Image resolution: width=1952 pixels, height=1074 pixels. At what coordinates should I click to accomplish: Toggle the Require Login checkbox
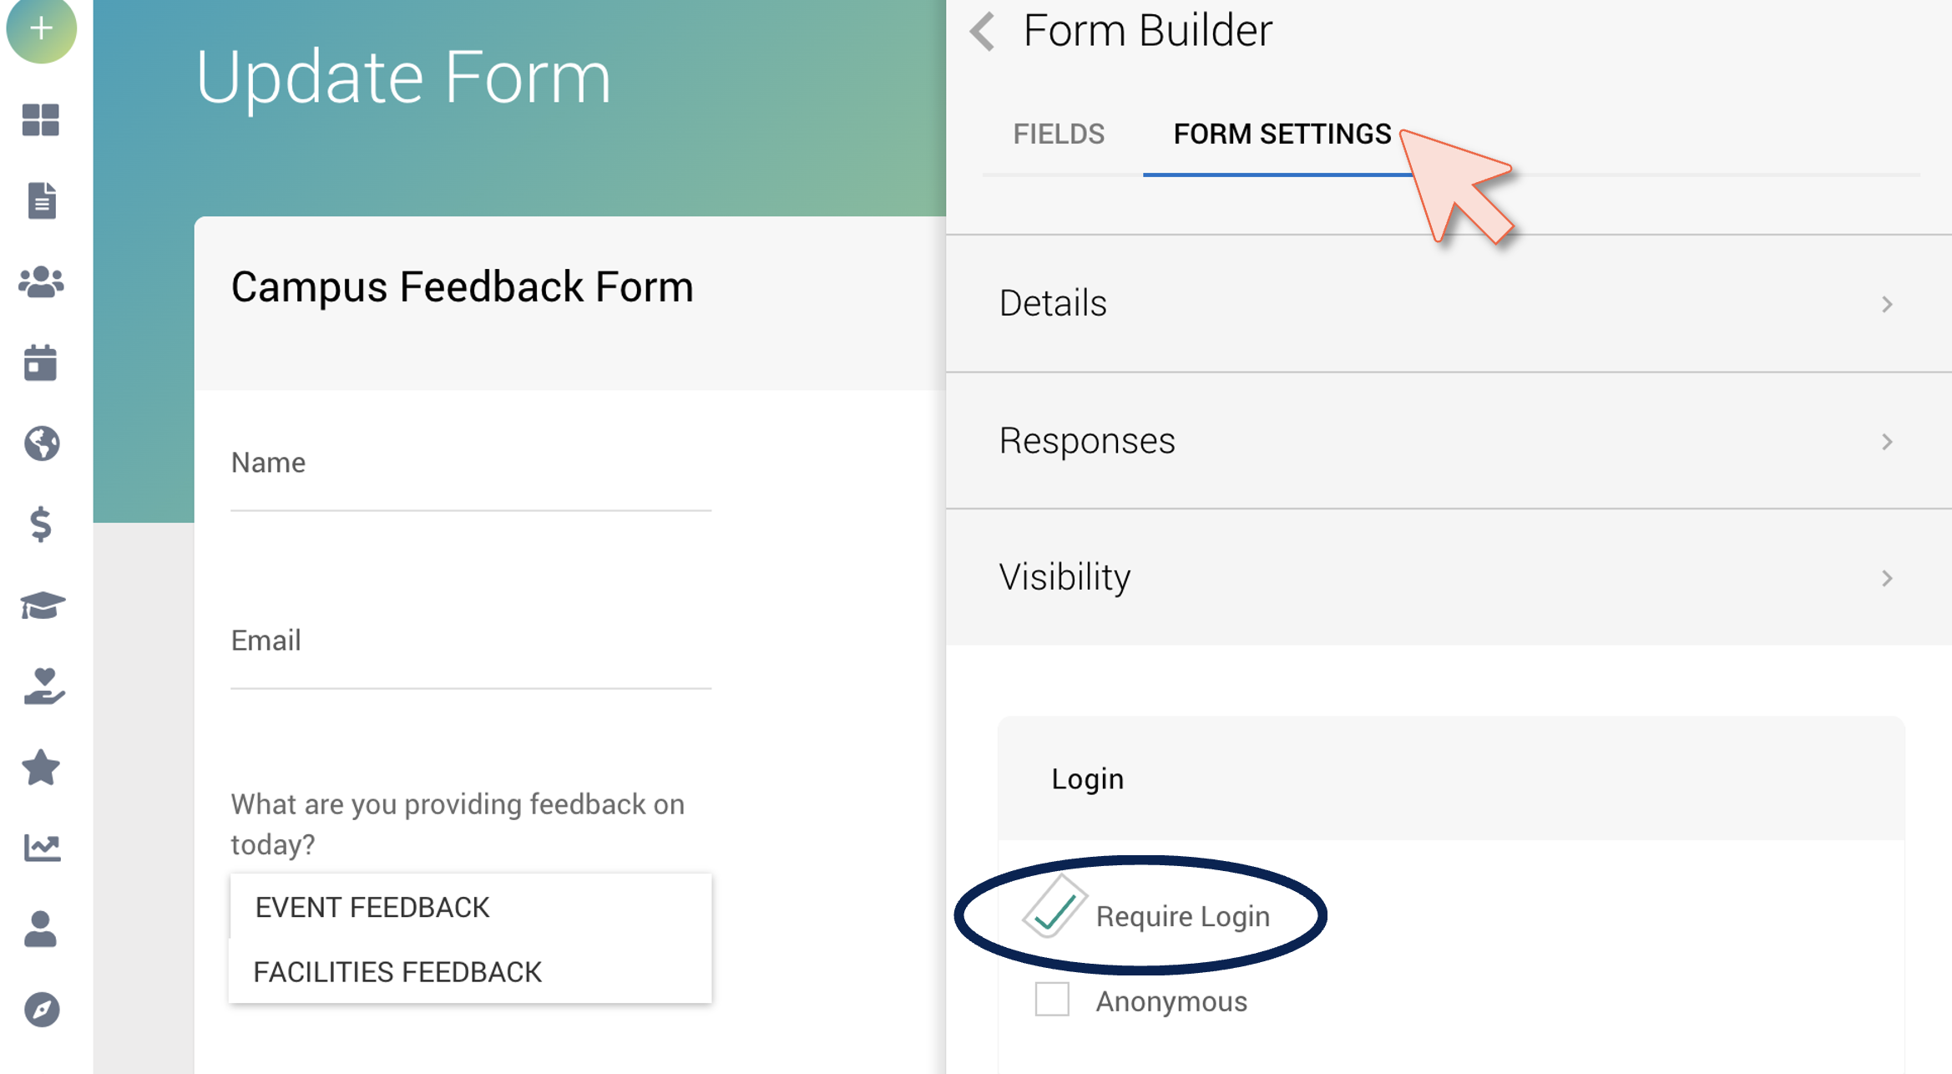coord(1053,914)
